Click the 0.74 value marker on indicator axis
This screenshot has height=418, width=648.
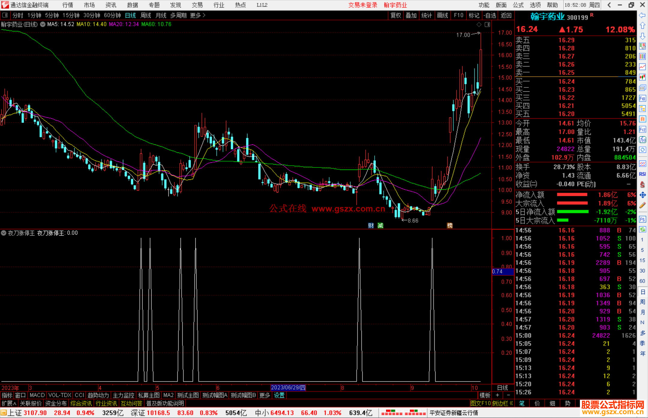498,271
